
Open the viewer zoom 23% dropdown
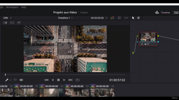[x=8, y=18]
